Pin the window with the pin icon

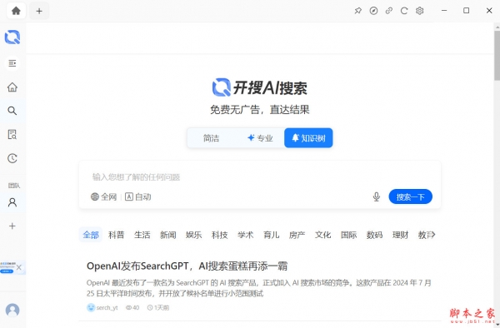click(357, 11)
